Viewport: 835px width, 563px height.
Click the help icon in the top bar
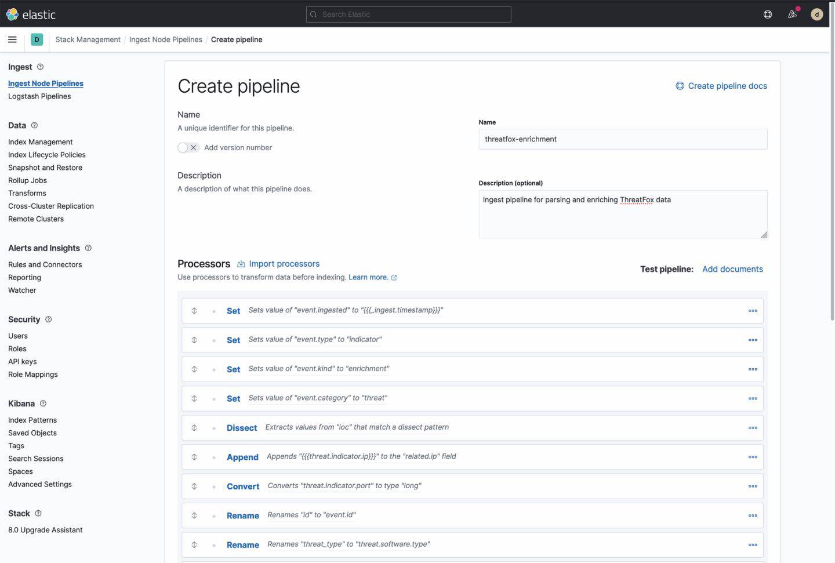767,14
